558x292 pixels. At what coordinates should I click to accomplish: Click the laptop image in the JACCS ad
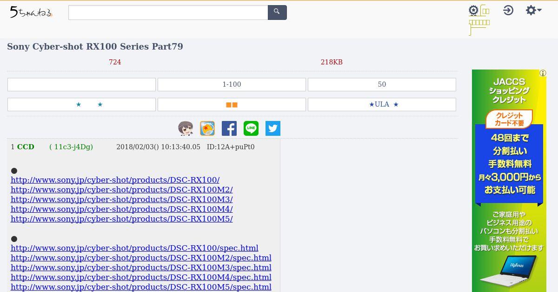coord(508,271)
